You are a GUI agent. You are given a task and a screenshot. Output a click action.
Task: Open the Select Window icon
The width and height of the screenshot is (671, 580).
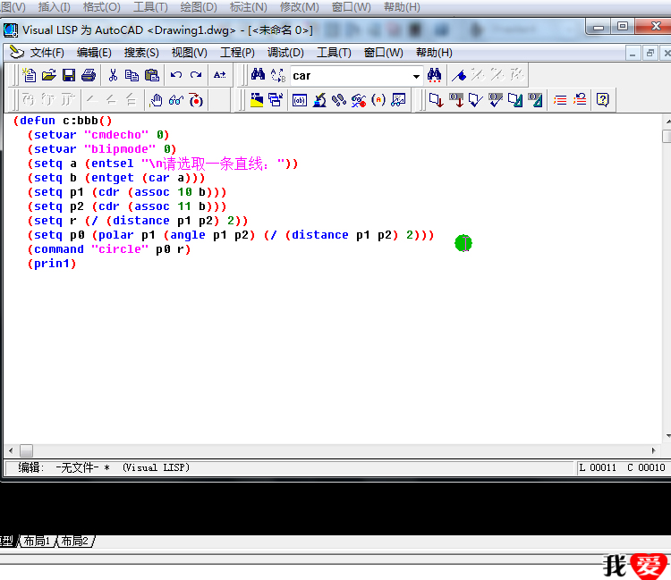coord(276,100)
